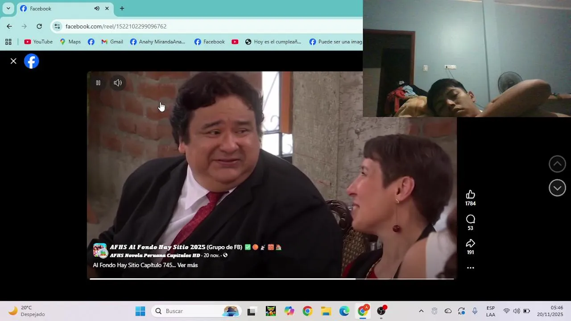The height and width of the screenshot is (321, 571).
Task: Launch Copilot from the taskbar
Action: (x=289, y=311)
